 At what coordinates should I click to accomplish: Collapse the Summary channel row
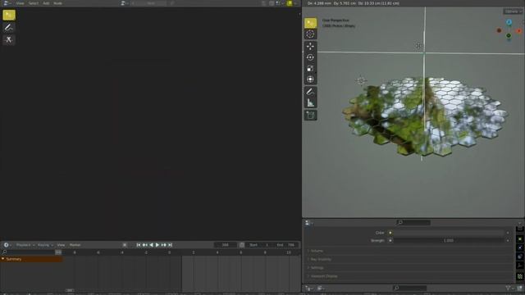point(3,259)
